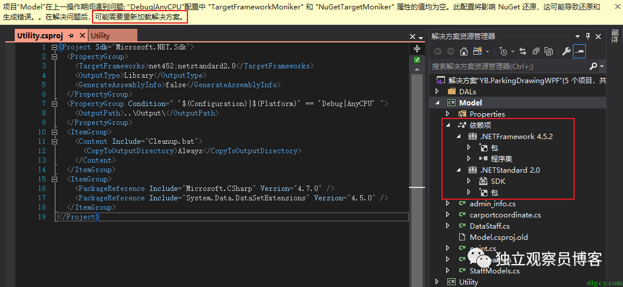The height and width of the screenshot is (287, 623).
Task: Click the search magnifier in Solution Explorer
Action: pos(594,65)
